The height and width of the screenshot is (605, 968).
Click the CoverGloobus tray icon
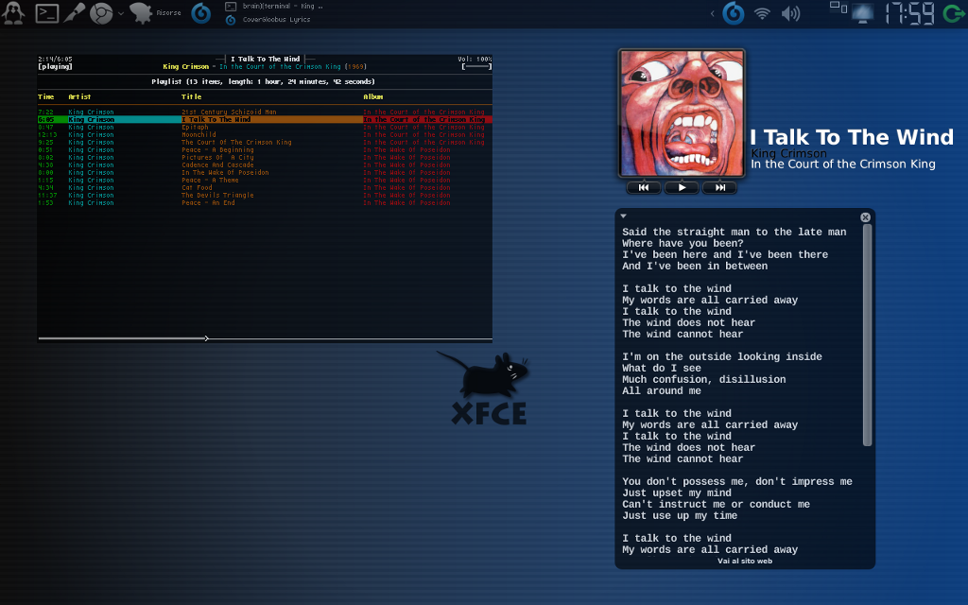coord(734,13)
